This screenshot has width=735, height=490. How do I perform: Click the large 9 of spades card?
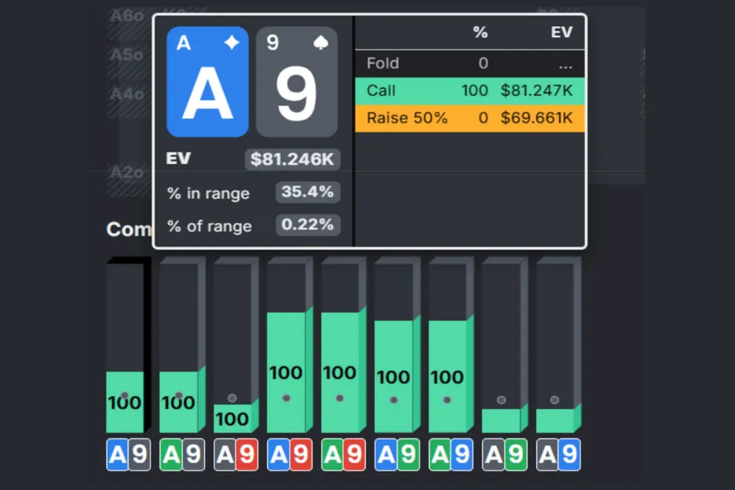point(297,82)
